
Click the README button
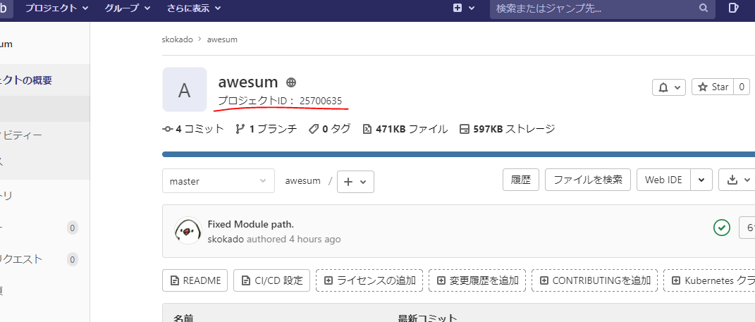tap(195, 280)
